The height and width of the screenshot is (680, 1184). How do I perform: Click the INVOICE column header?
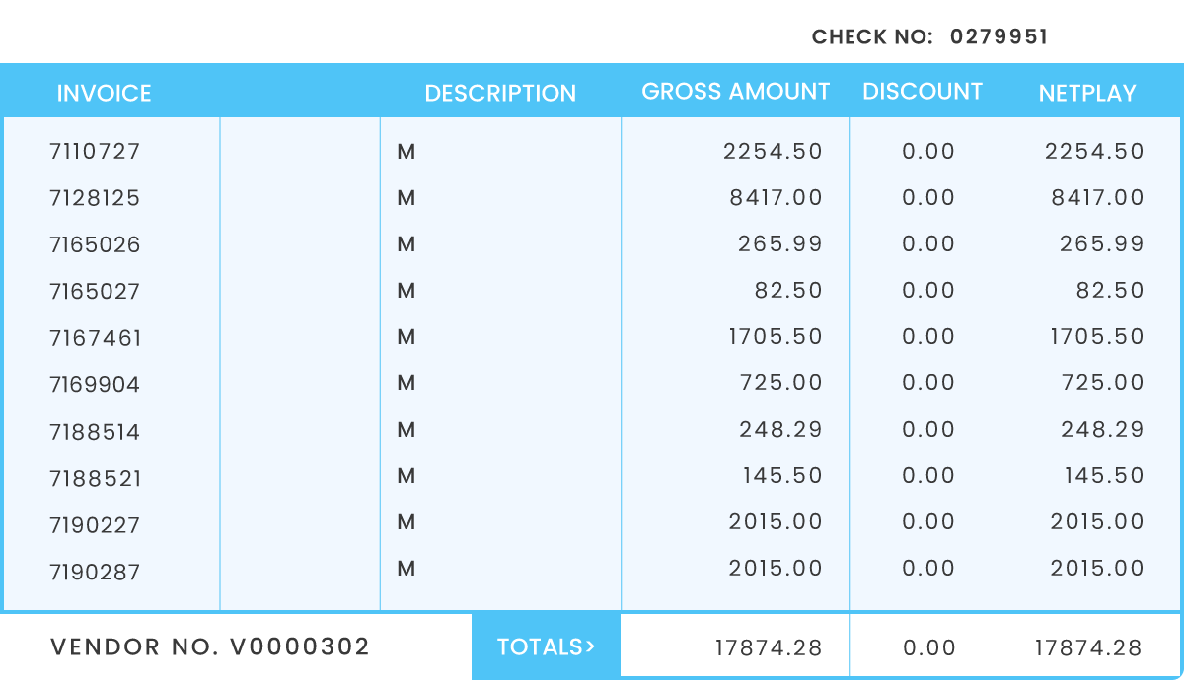point(104,94)
